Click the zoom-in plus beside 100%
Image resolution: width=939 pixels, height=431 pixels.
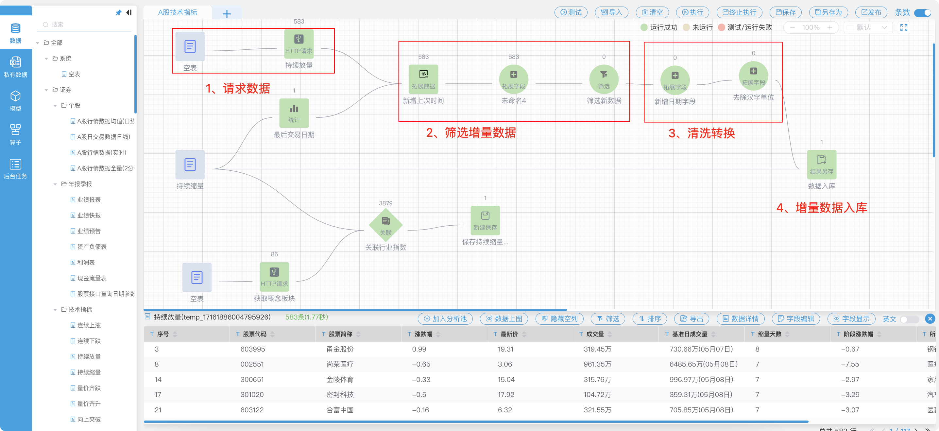pos(829,28)
